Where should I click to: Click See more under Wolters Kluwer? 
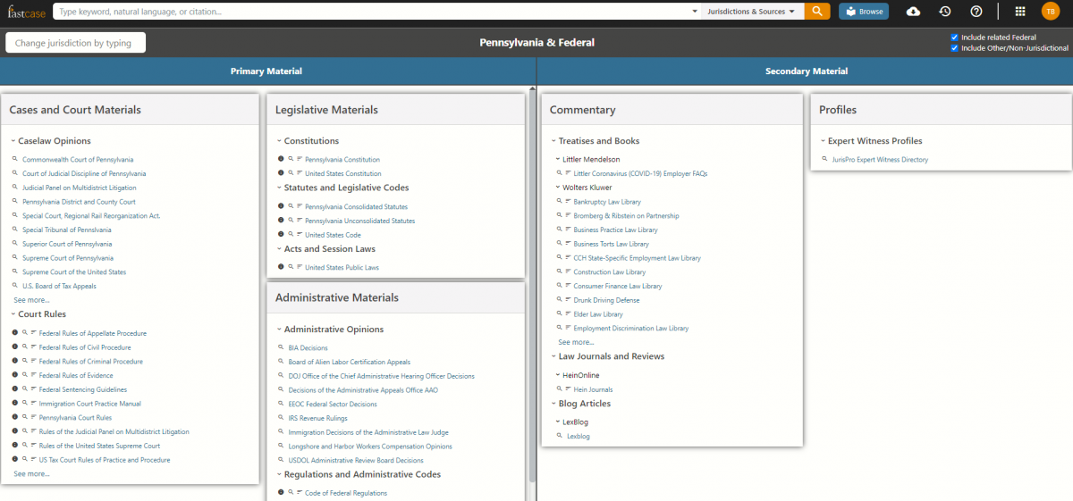(x=576, y=342)
